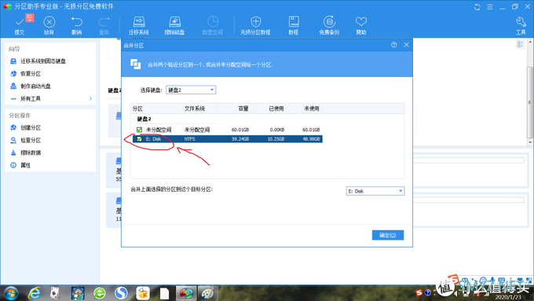Click the 免费备份 free backup icon
Image resolution: width=534 pixels, height=301 pixels.
[329, 22]
